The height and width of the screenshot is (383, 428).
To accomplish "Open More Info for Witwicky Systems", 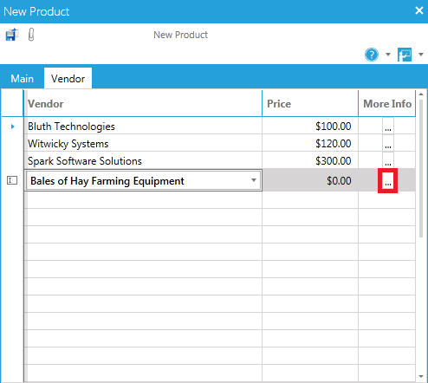I will click(x=388, y=143).
